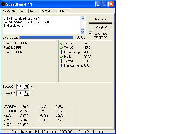Click the Configure button
179x134 pixels.
click(x=101, y=27)
